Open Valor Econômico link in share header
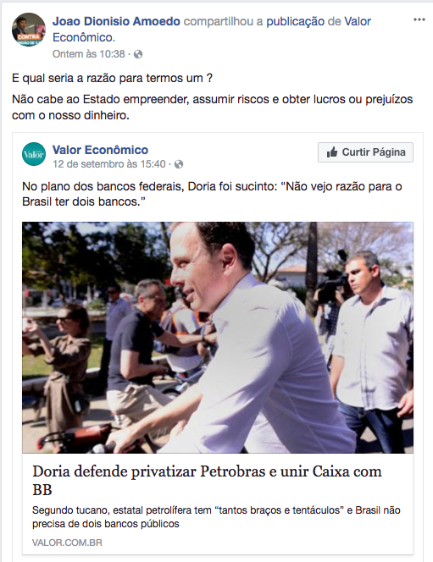The height and width of the screenshot is (562, 433). click(x=212, y=30)
